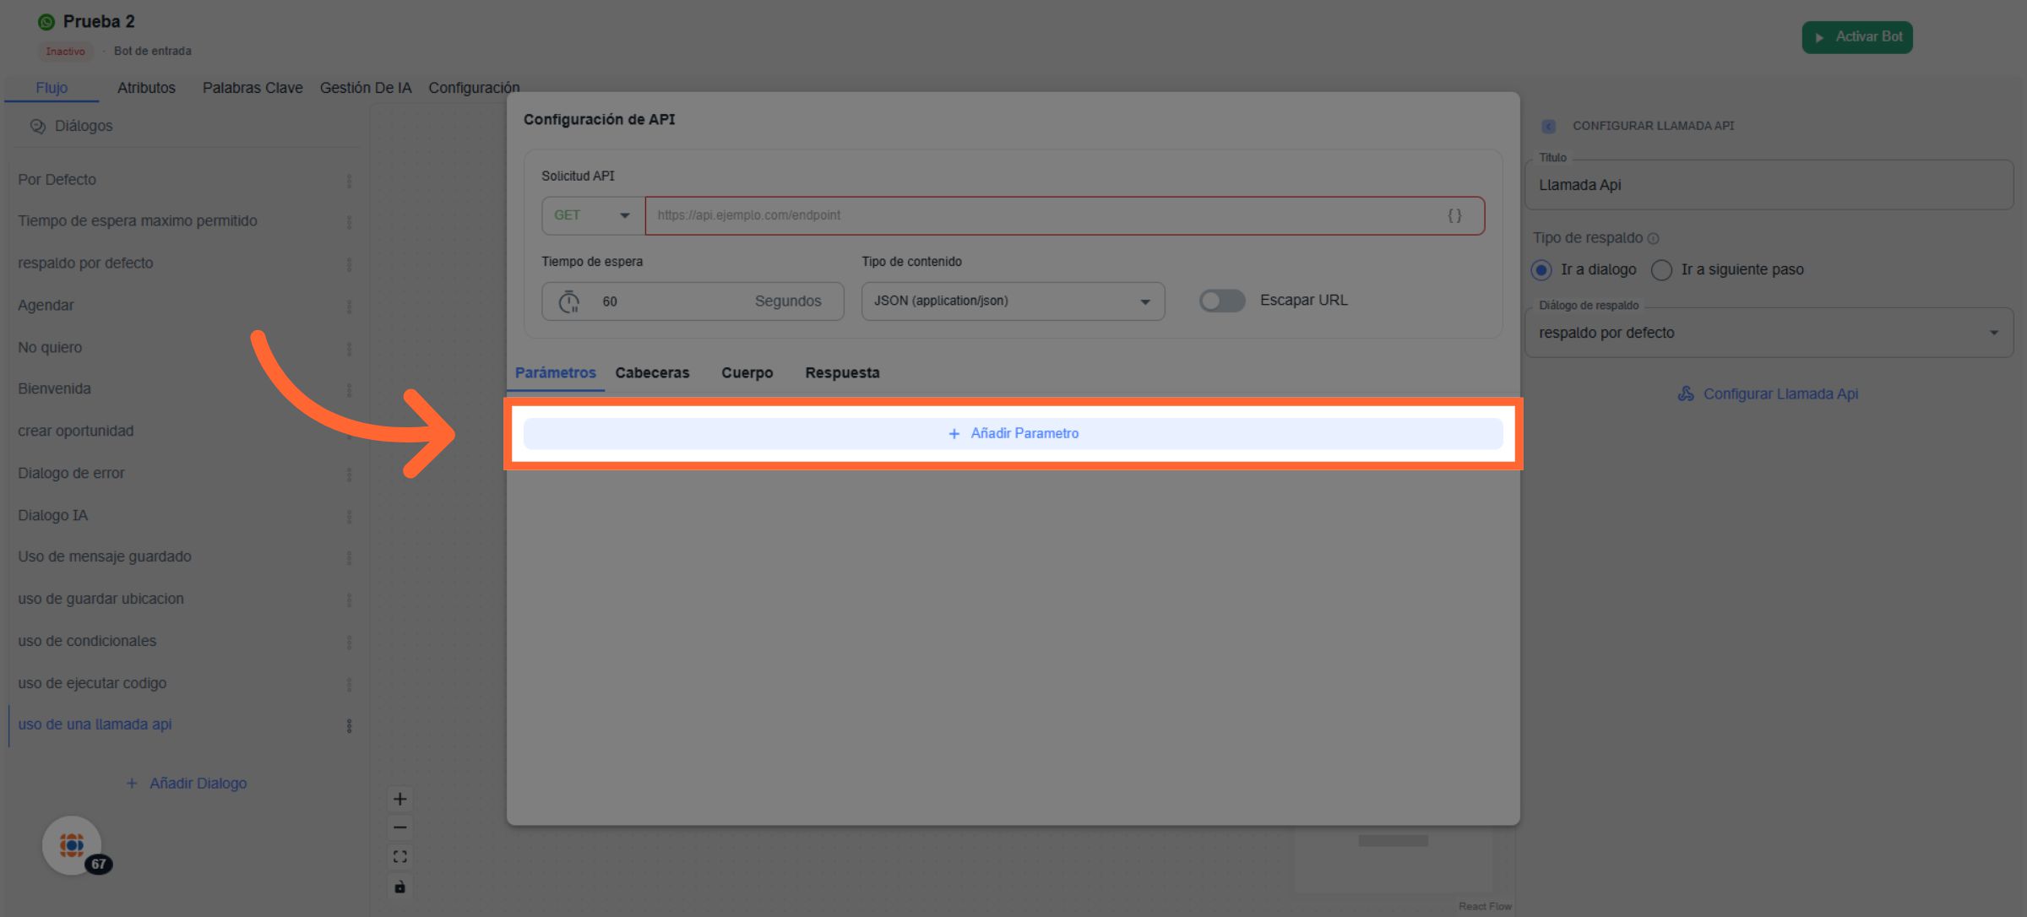Click the canvas zoom in plus icon
The width and height of the screenshot is (2027, 917).
(x=400, y=799)
